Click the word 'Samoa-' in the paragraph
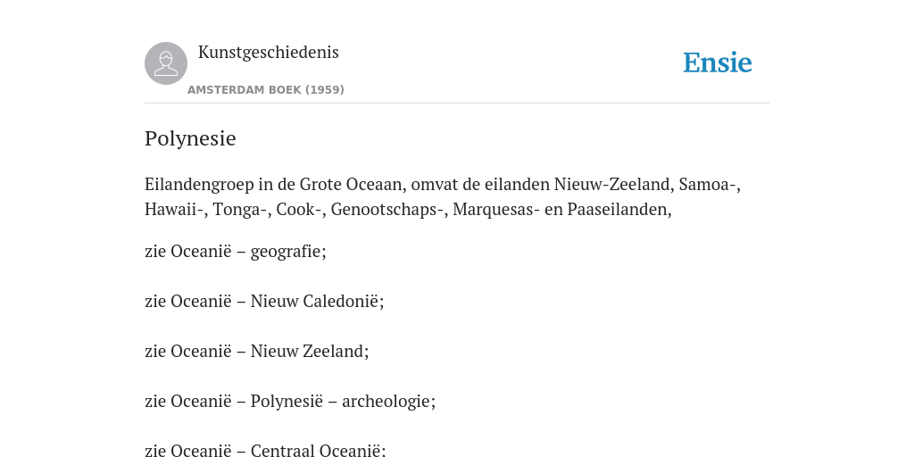 [x=710, y=184]
